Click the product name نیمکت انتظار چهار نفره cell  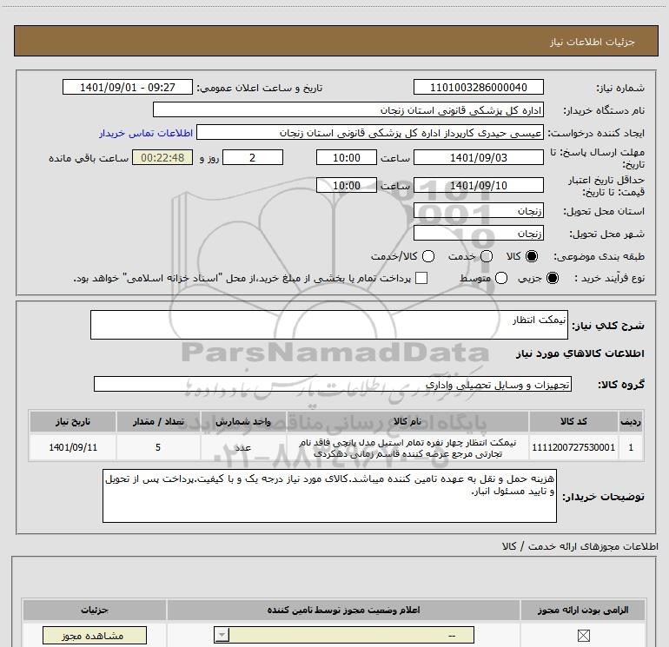[407, 448]
